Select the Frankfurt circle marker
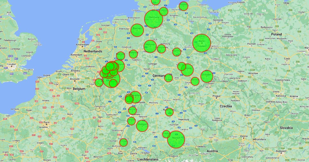The width and height of the screenshot is (309, 162). click(135, 97)
